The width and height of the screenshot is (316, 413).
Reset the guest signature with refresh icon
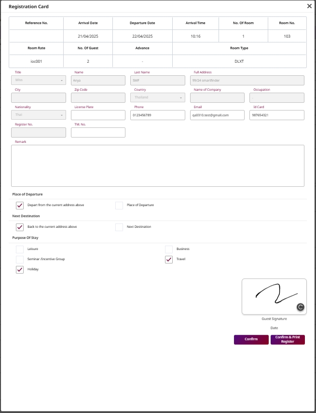(300, 306)
